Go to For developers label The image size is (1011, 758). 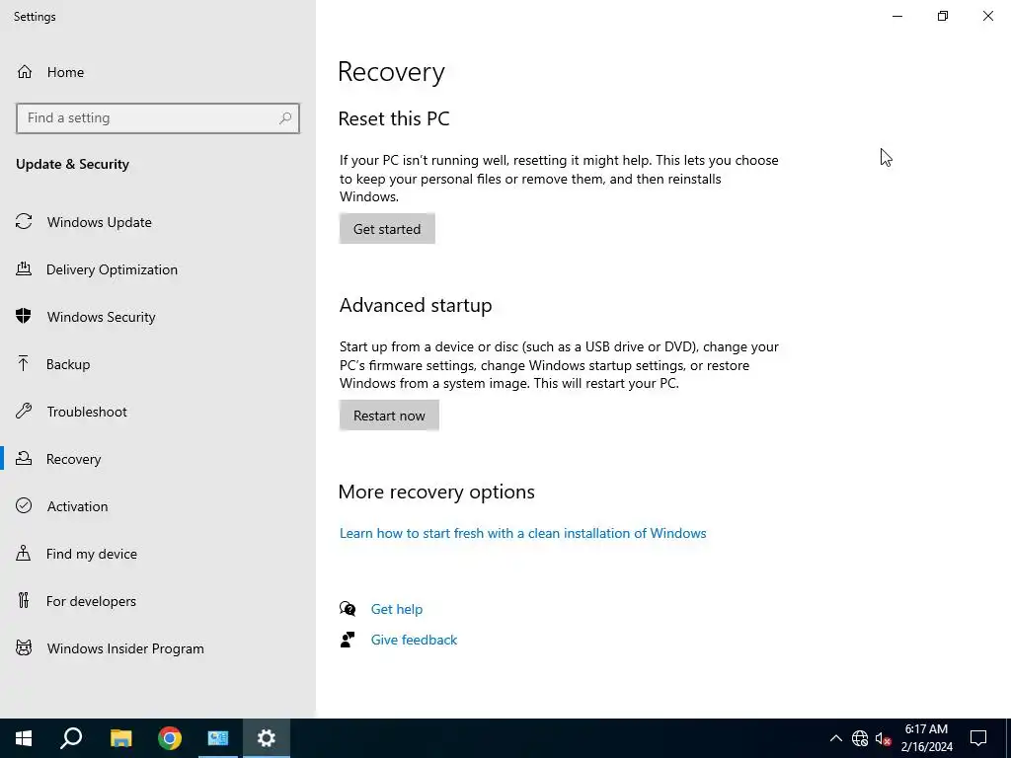point(91,601)
